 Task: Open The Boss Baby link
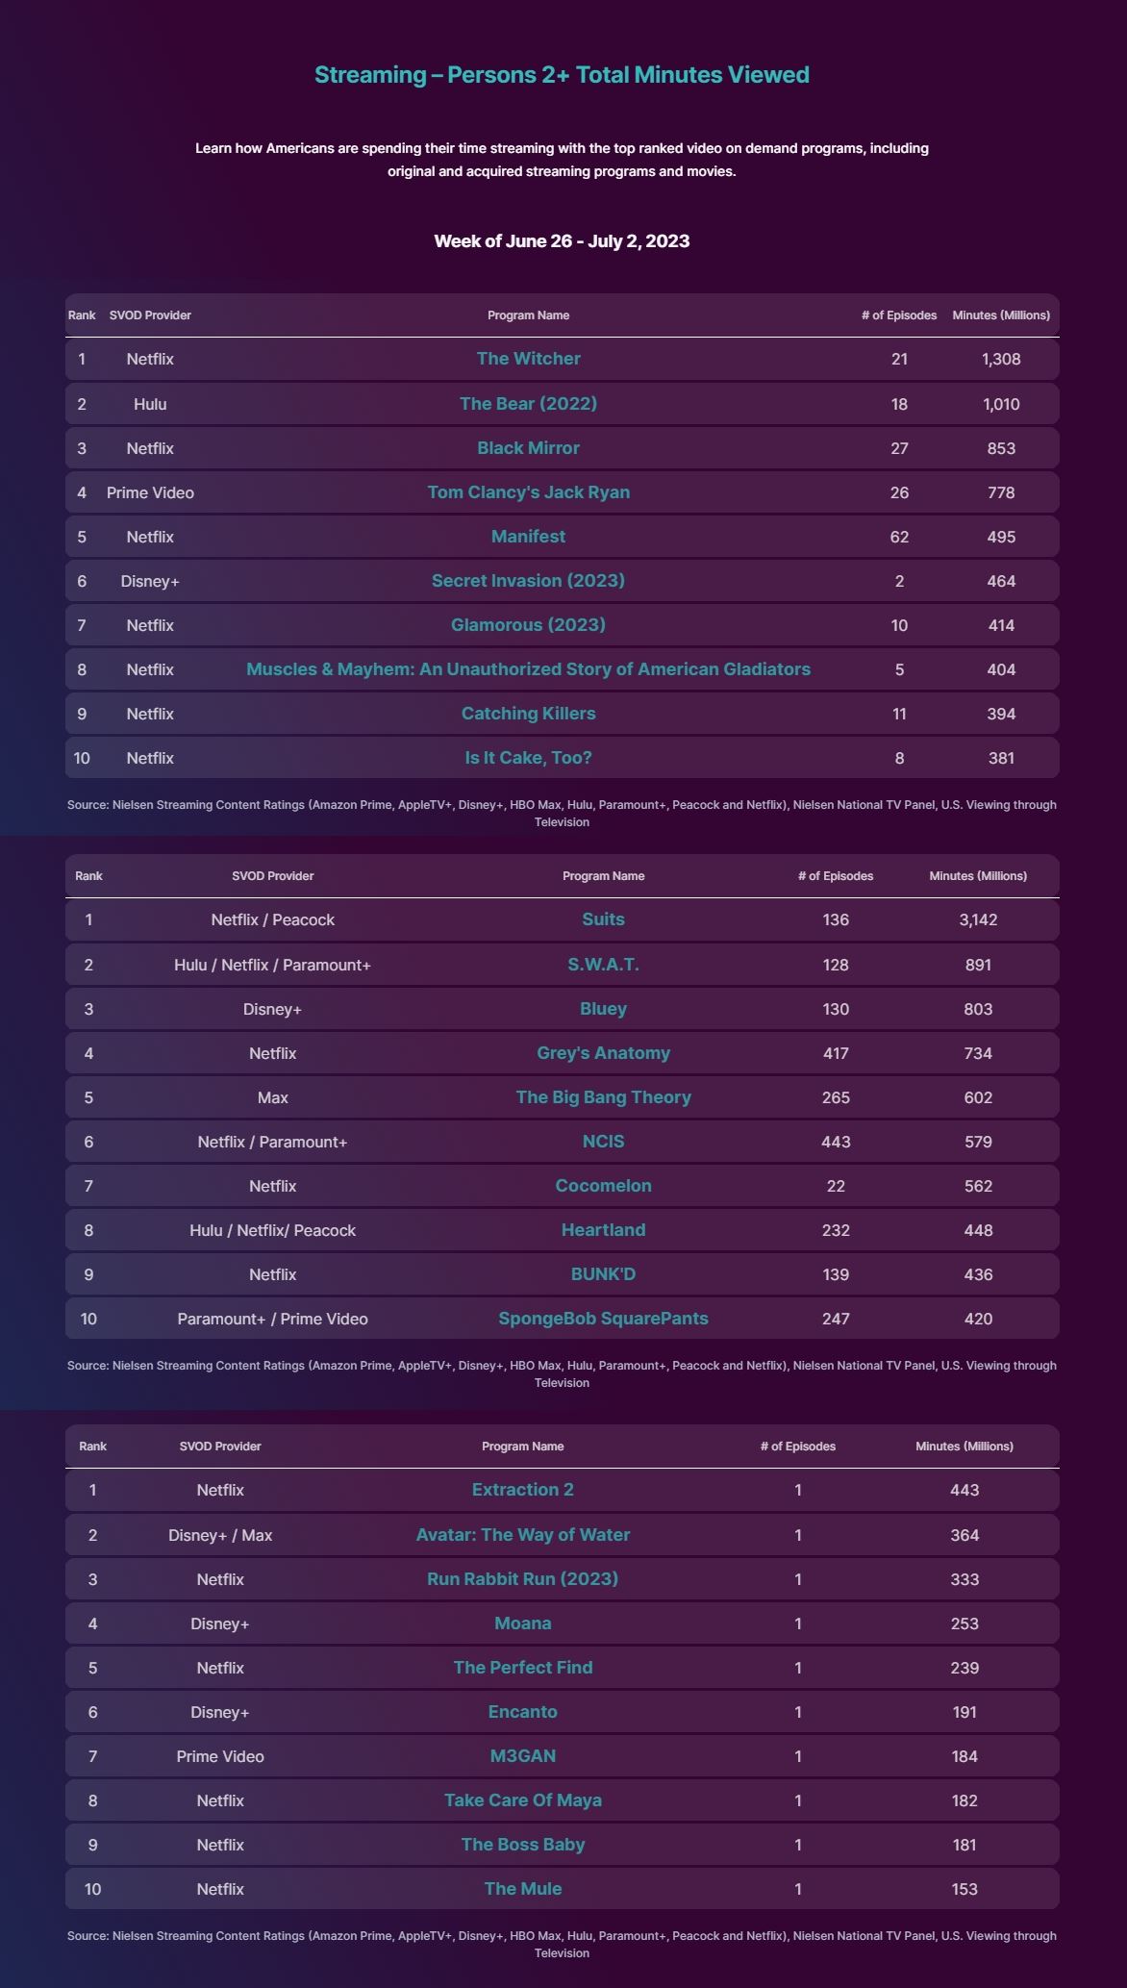[522, 1845]
